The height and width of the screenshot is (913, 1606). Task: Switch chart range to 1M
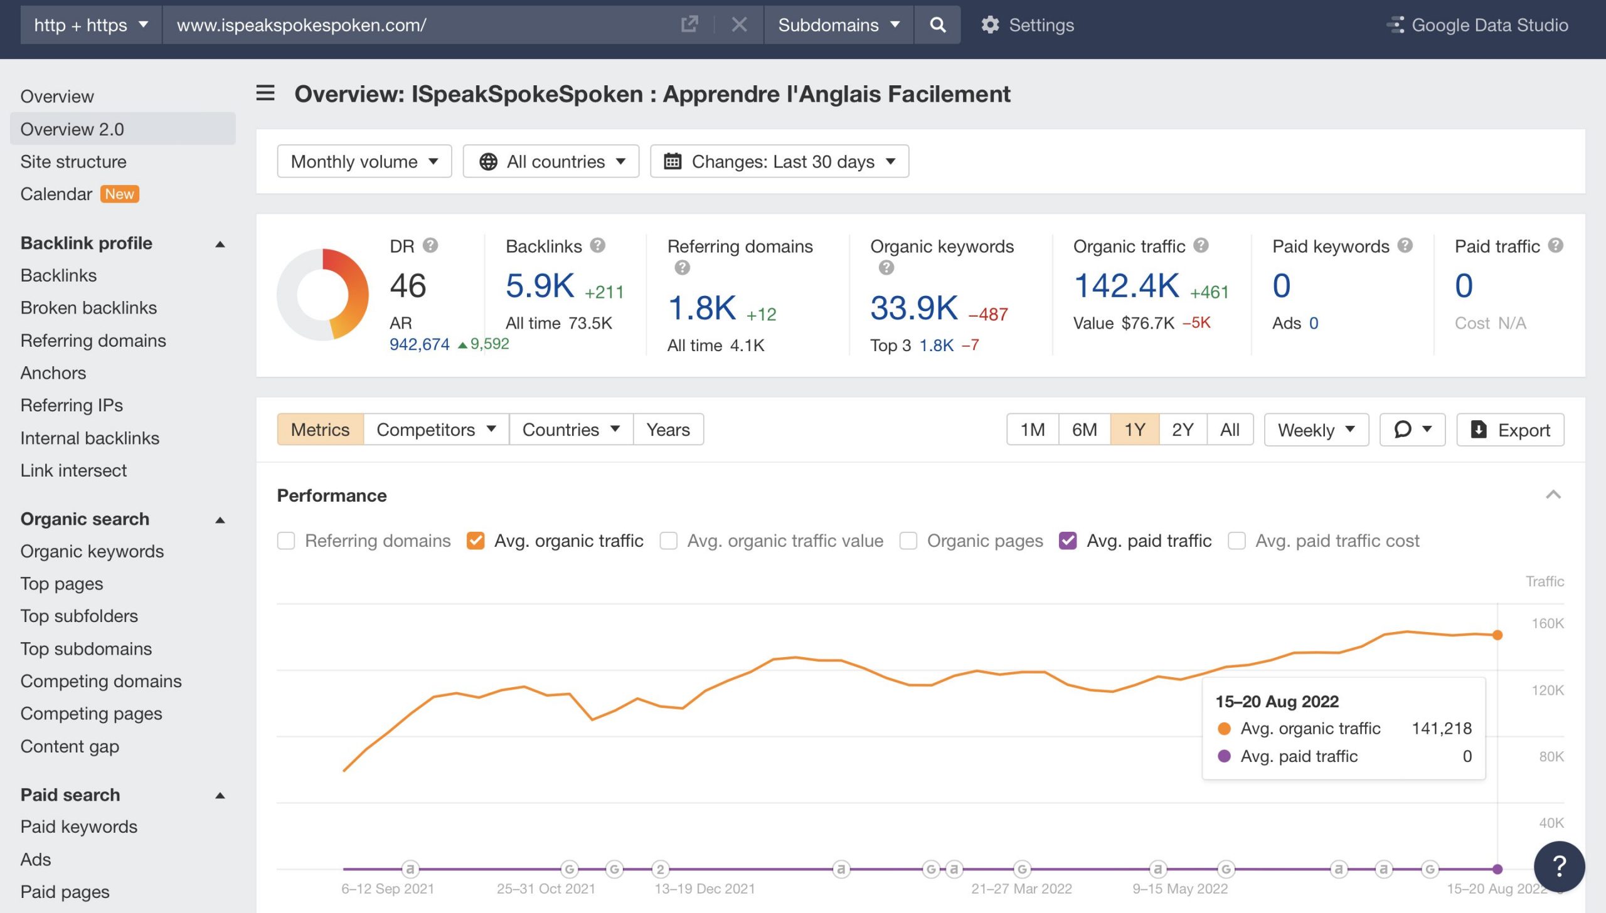pyautogui.click(x=1033, y=430)
